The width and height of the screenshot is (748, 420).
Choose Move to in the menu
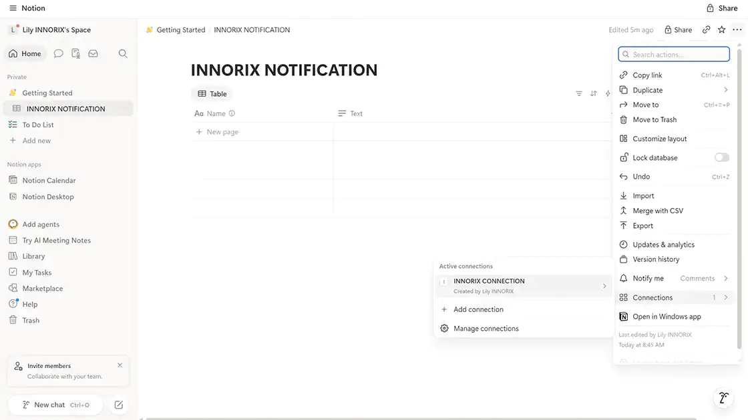(x=674, y=105)
